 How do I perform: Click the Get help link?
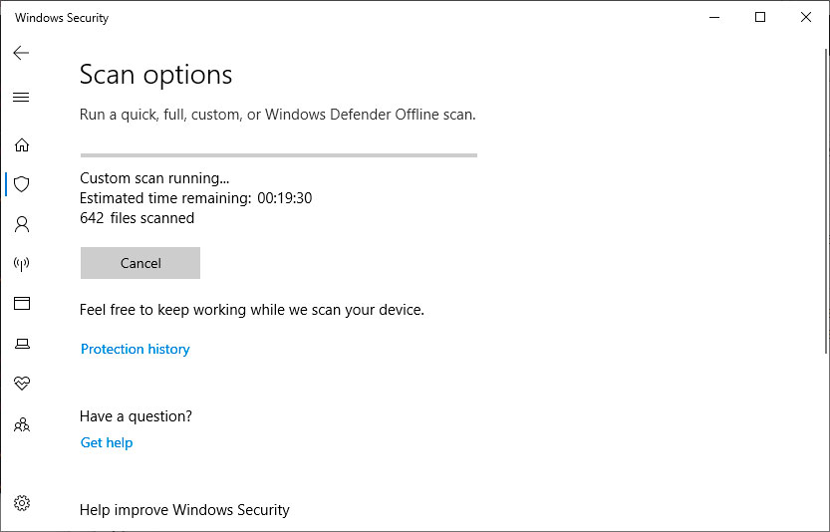[x=107, y=442]
